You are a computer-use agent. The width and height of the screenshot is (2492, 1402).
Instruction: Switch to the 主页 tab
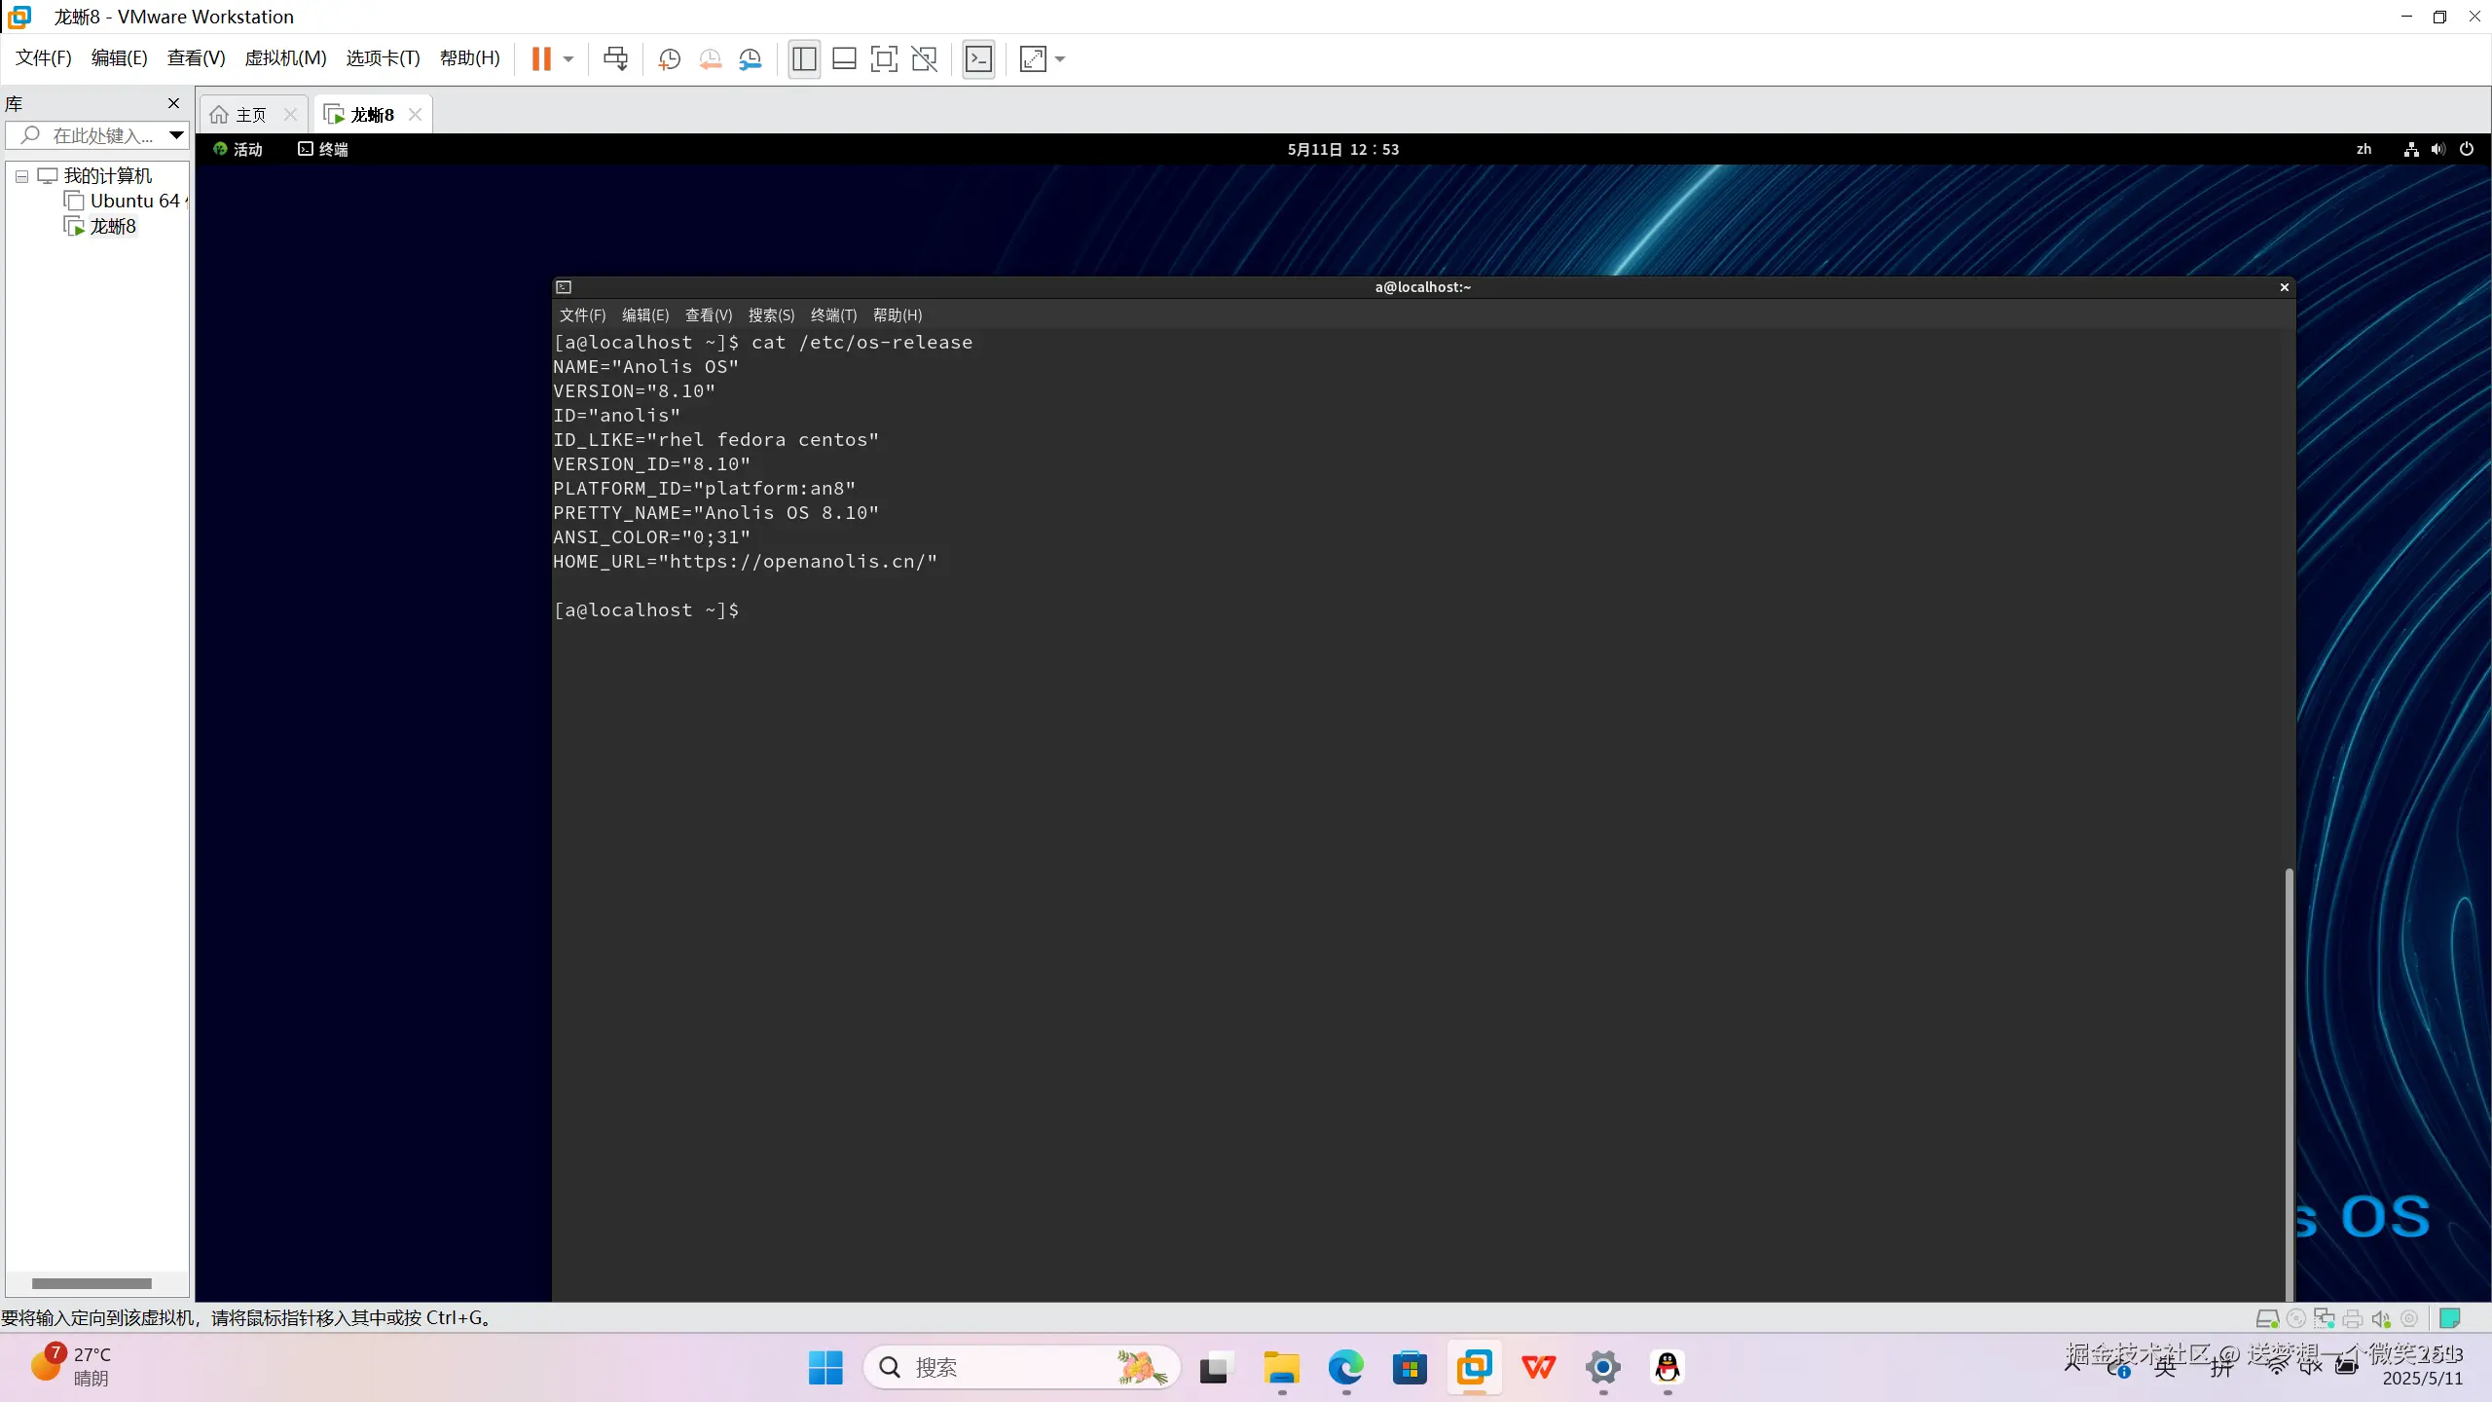(250, 115)
